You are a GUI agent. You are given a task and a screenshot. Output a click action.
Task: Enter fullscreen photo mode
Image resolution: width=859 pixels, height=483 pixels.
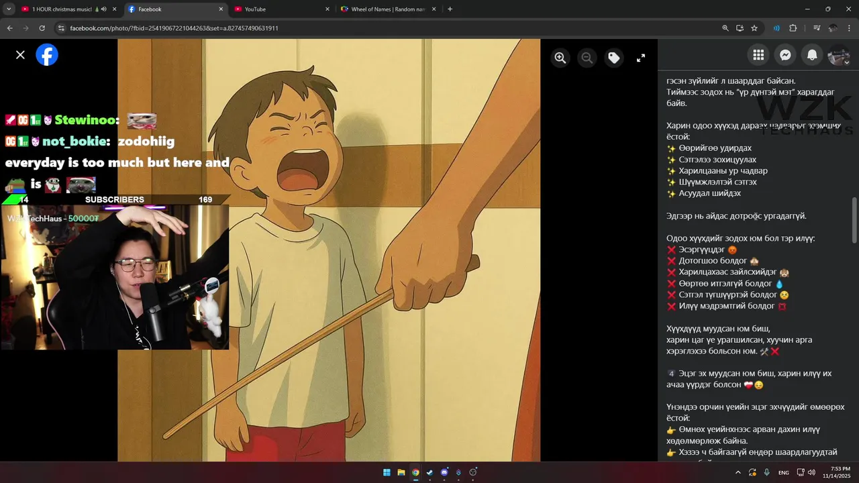coord(641,58)
